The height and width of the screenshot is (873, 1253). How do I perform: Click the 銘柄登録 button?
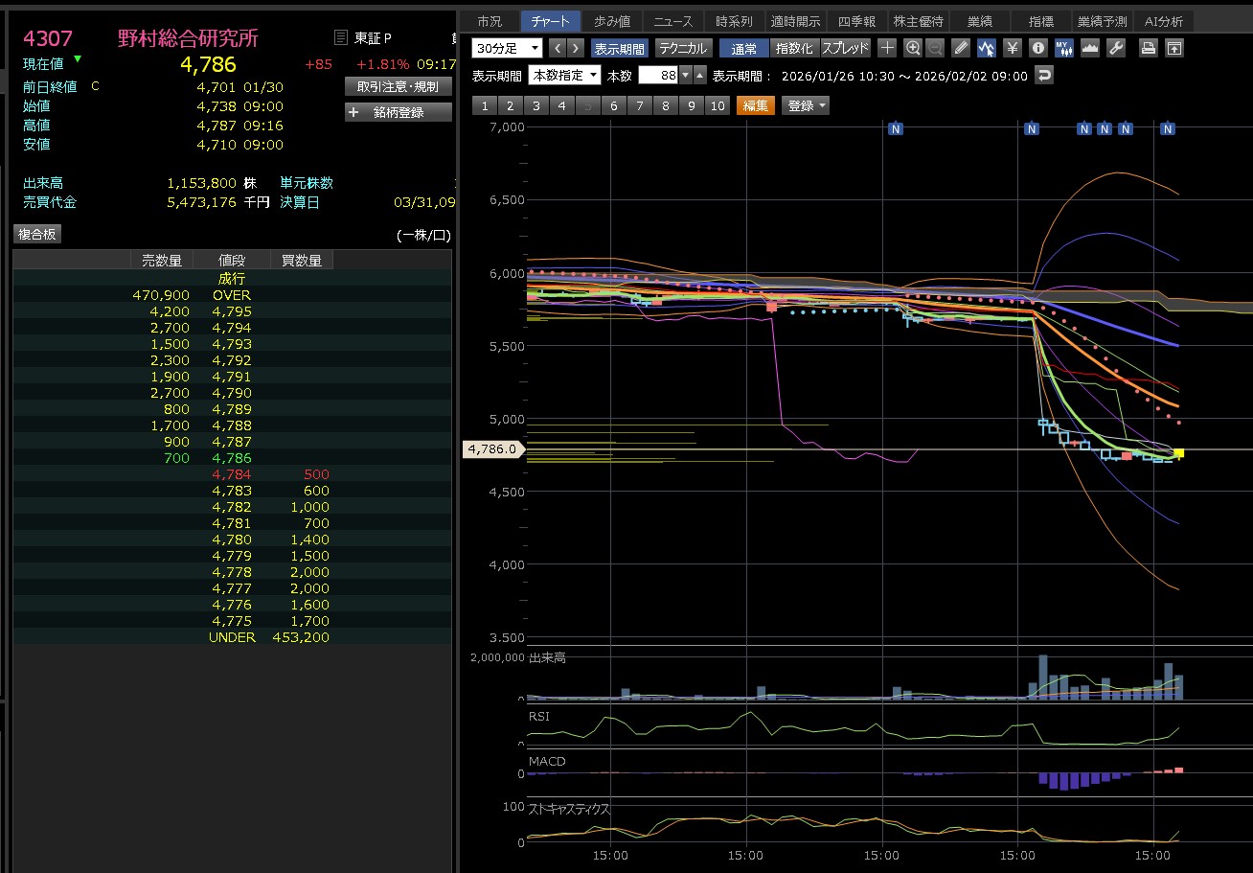(x=398, y=112)
